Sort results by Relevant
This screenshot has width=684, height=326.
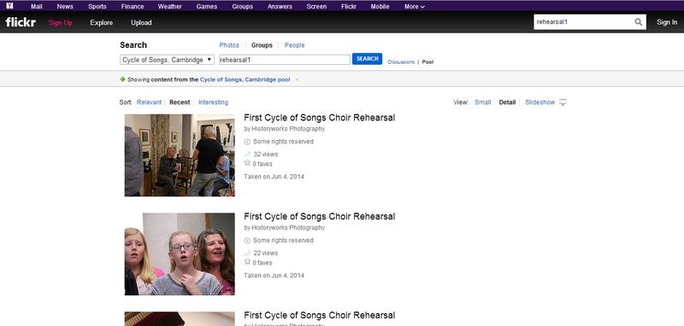coord(149,102)
